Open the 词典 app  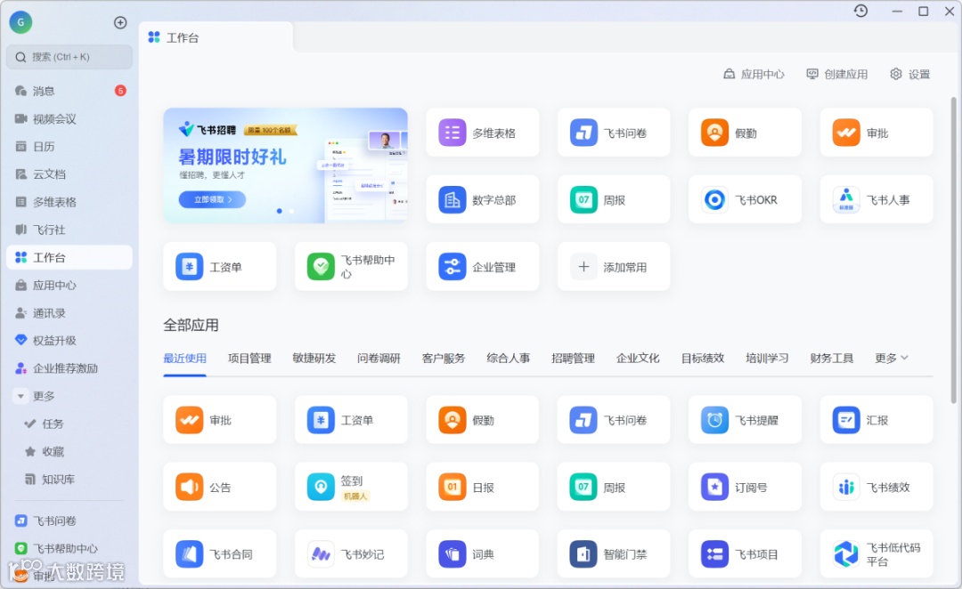tap(482, 554)
